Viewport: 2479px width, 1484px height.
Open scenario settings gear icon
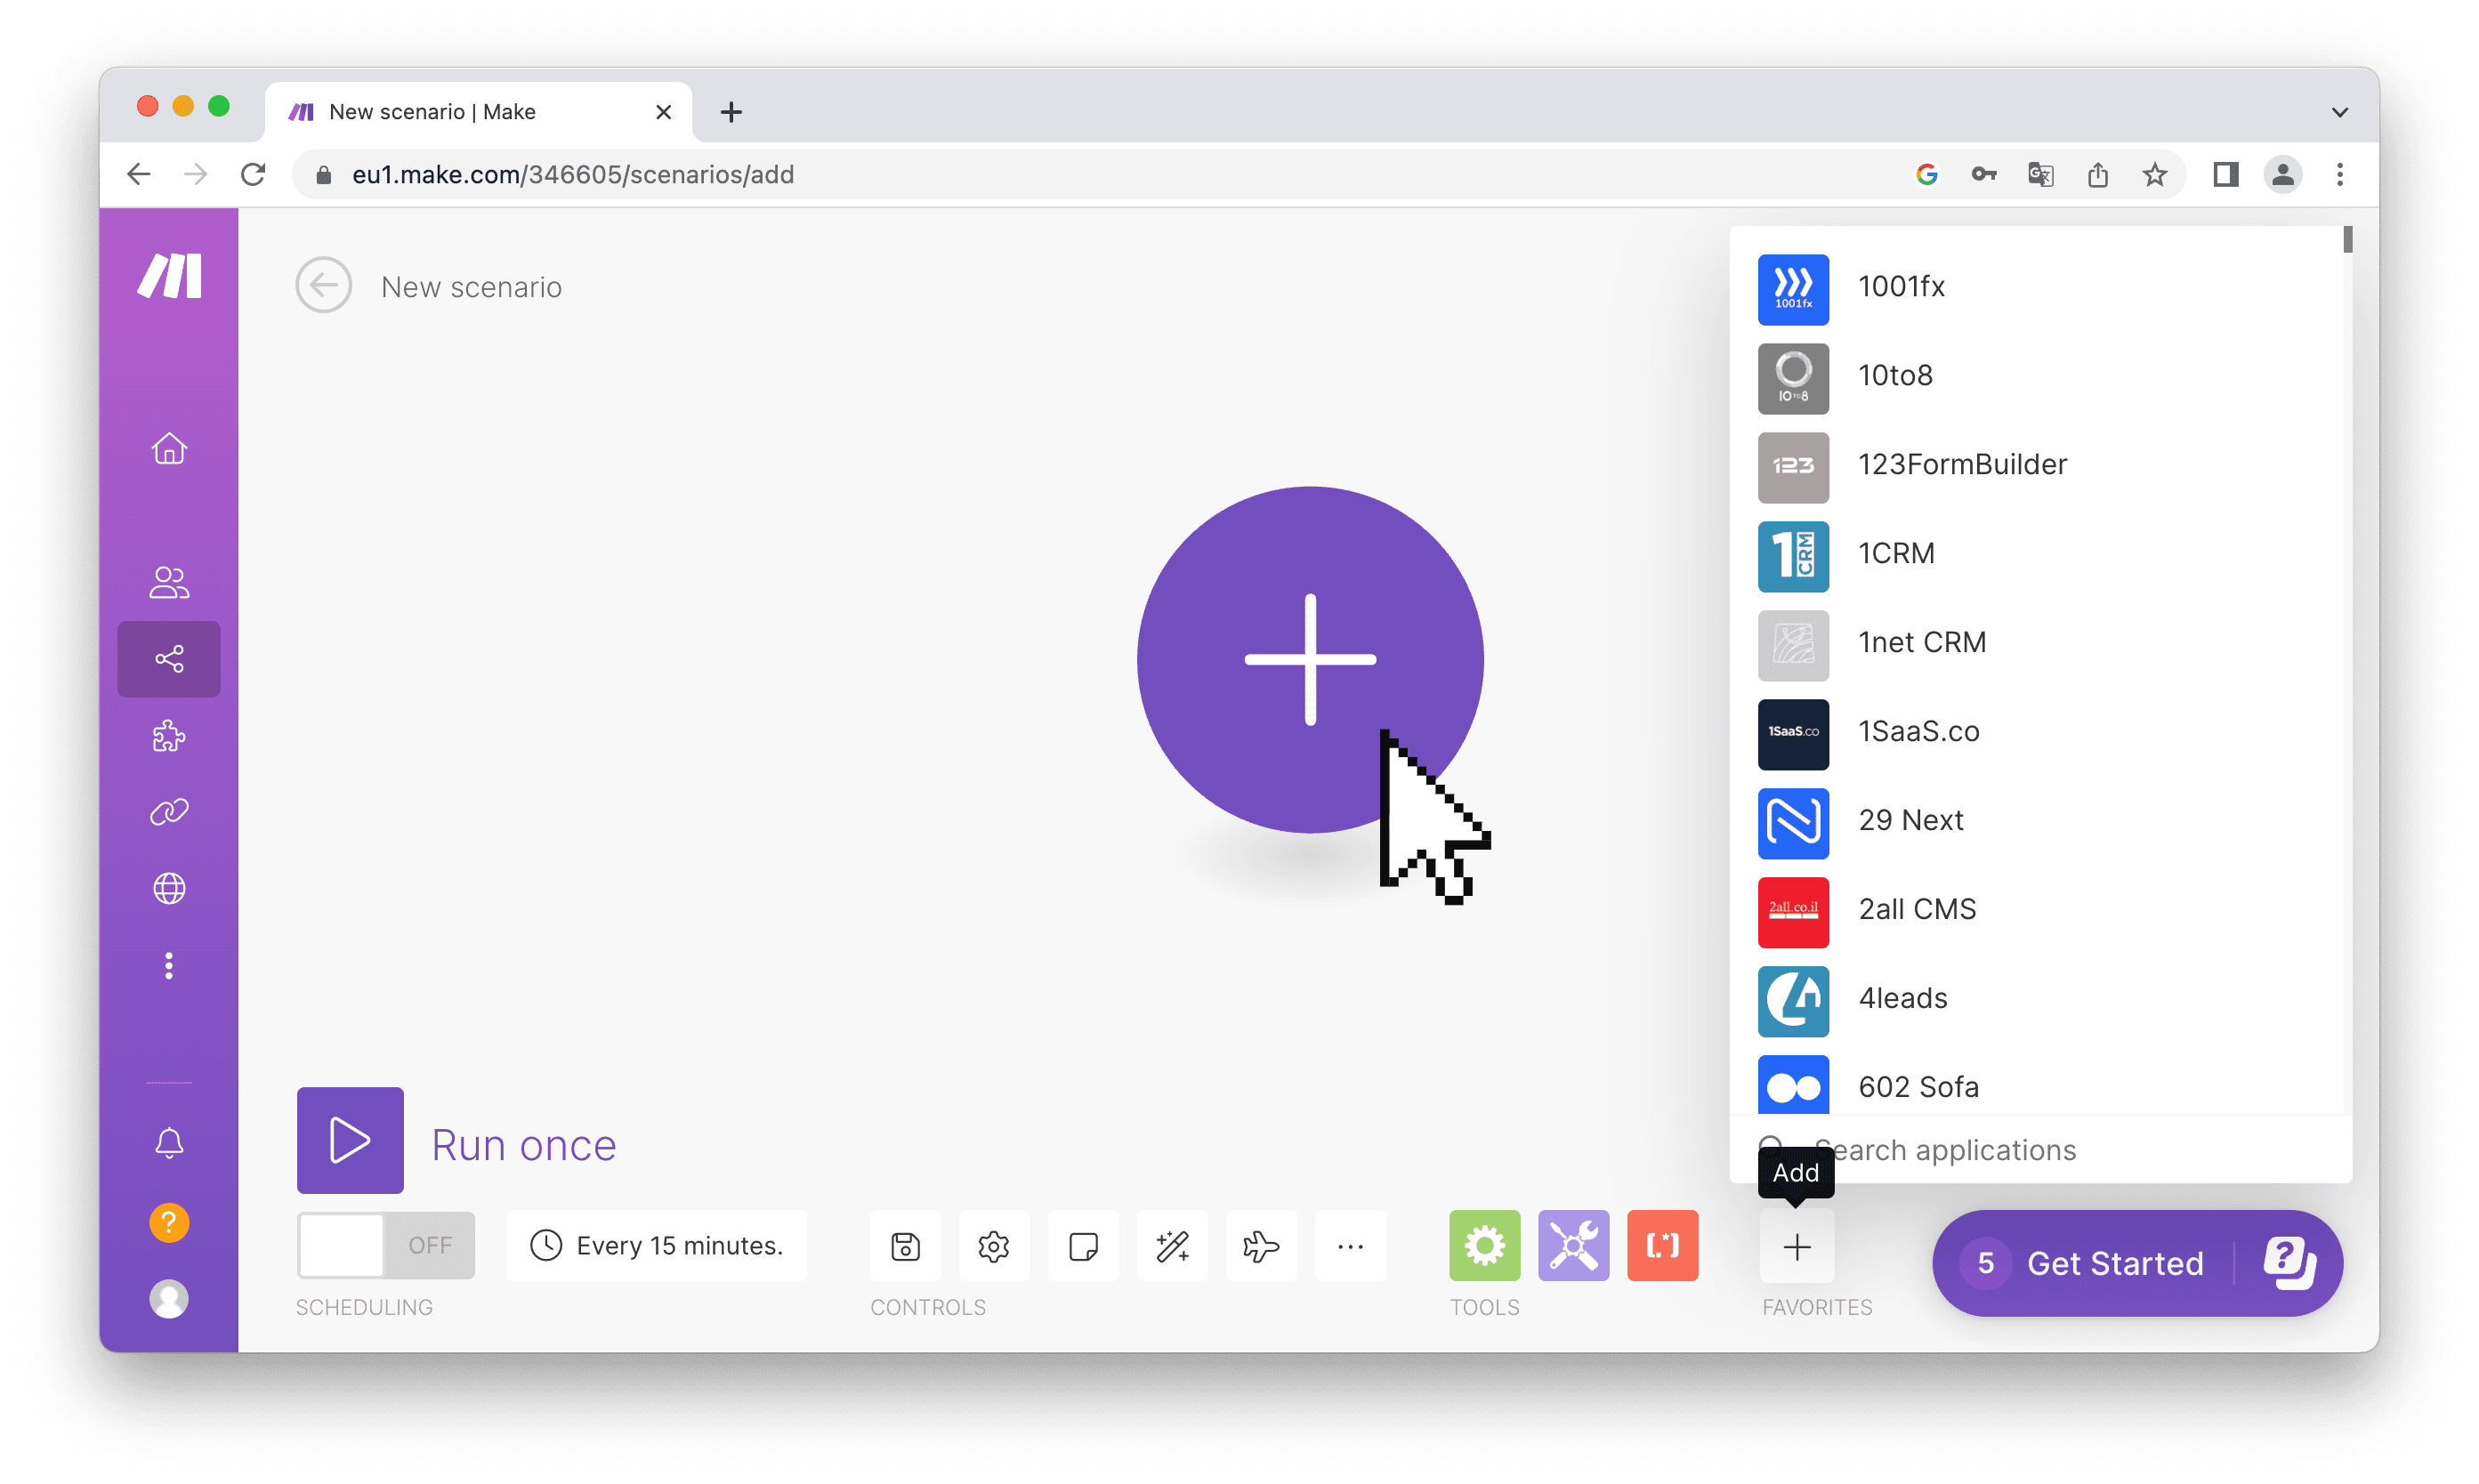point(994,1246)
